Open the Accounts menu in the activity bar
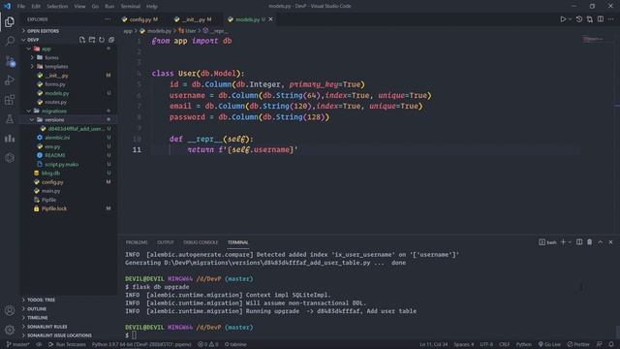 10,310
